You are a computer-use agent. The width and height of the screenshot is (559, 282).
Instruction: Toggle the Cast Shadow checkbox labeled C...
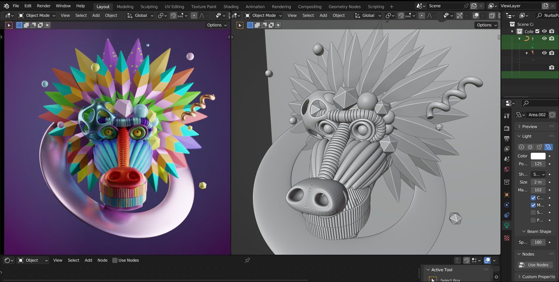tap(533, 197)
